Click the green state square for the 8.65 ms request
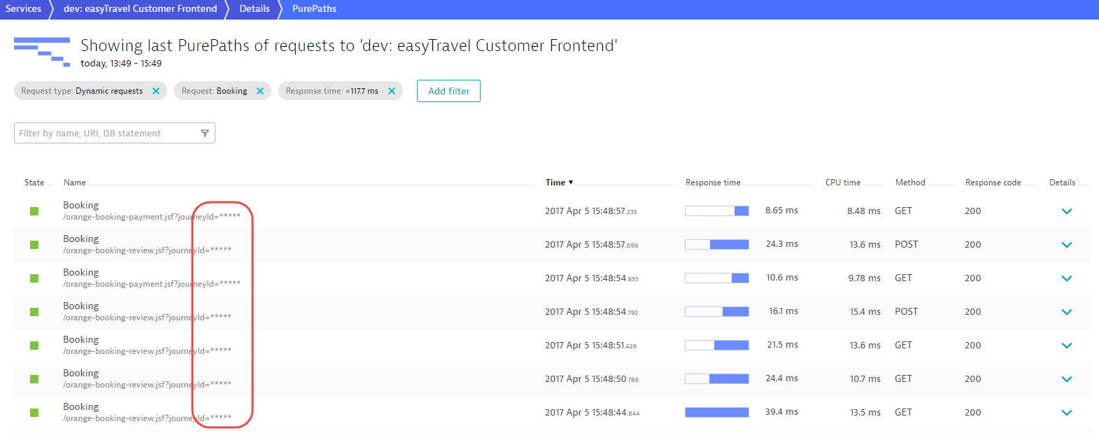Image resolution: width=1099 pixels, height=433 pixels. click(34, 211)
